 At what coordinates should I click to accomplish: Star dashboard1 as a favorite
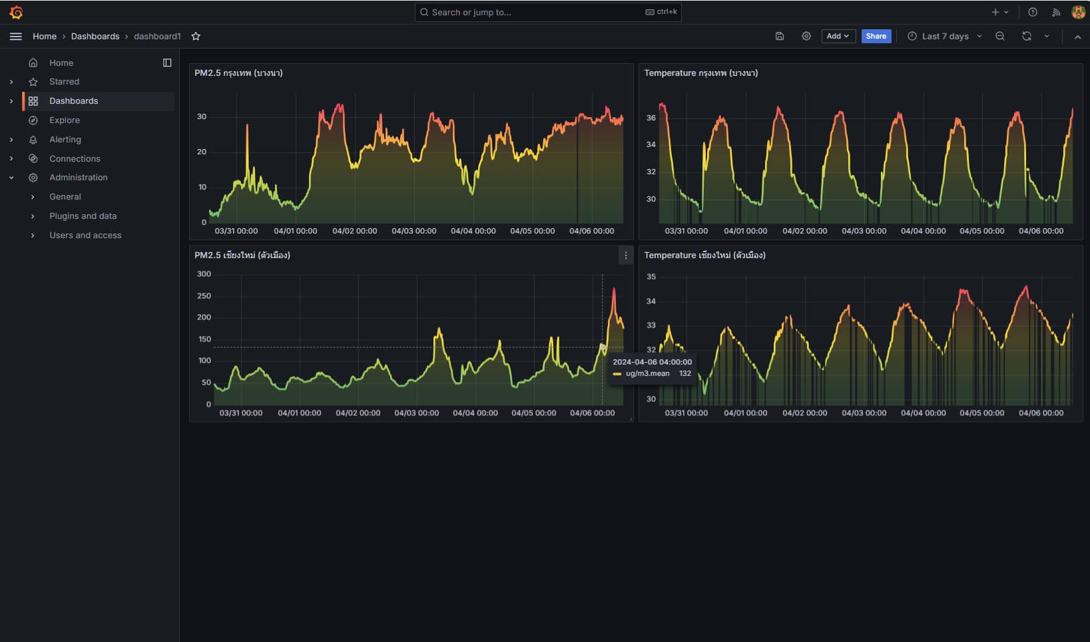195,36
